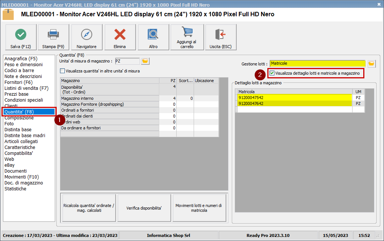Viewport: 384px width, 241px height.
Task: Enable Visualizza quantita' in altre unita' di misura
Action: click(63, 71)
